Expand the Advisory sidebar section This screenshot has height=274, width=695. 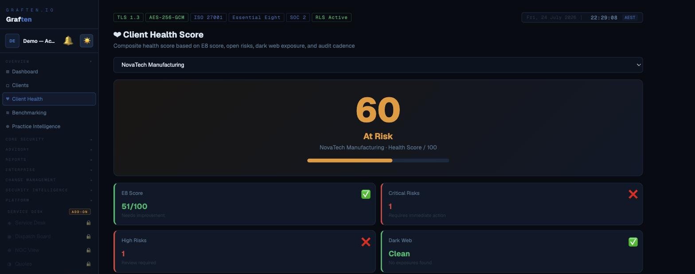[49, 149]
